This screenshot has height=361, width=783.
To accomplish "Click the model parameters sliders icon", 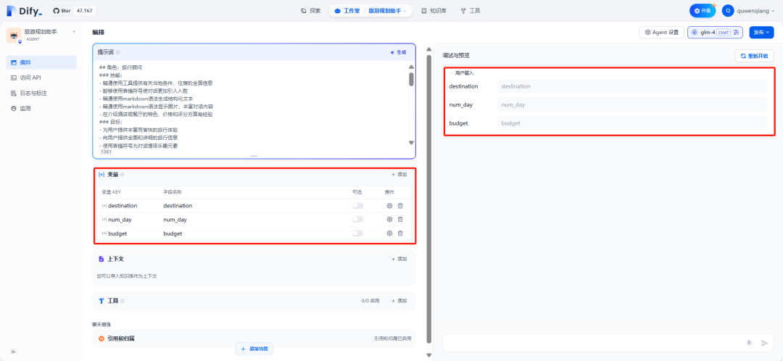I will pyautogui.click(x=736, y=33).
